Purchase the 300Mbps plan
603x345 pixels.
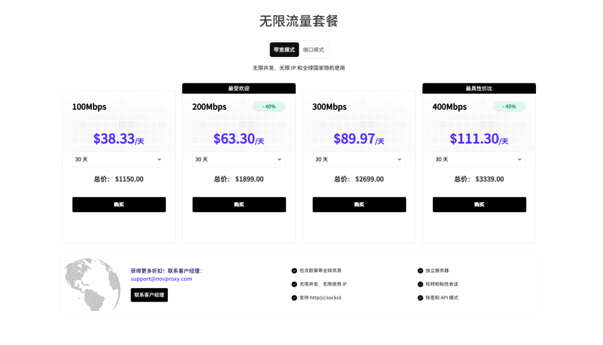[359, 205]
